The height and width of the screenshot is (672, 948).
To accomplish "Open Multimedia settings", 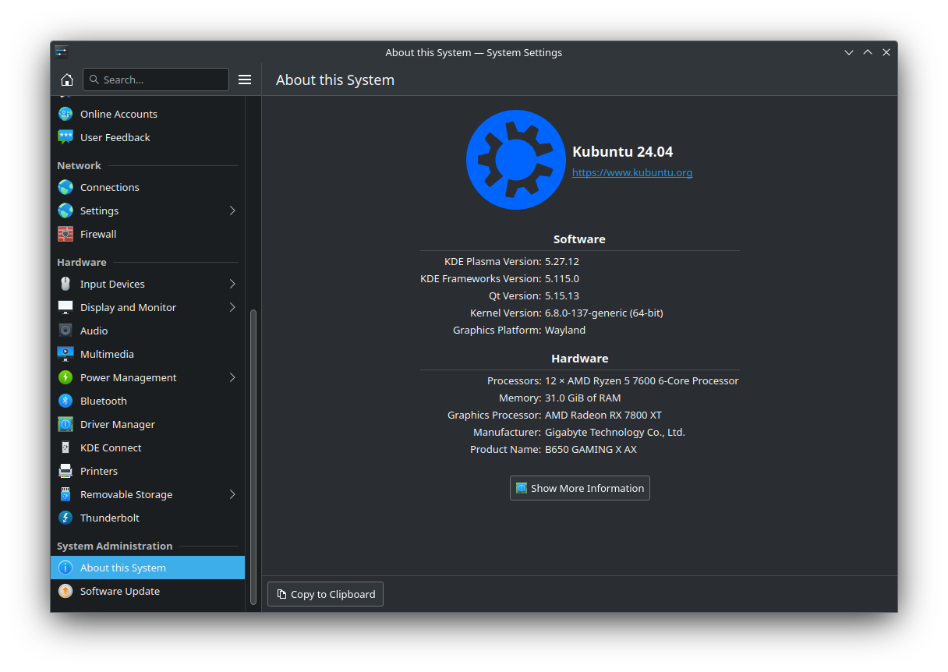I will tap(147, 354).
